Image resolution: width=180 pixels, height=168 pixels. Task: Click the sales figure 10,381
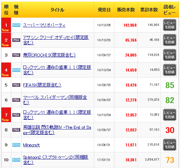(x=131, y=160)
